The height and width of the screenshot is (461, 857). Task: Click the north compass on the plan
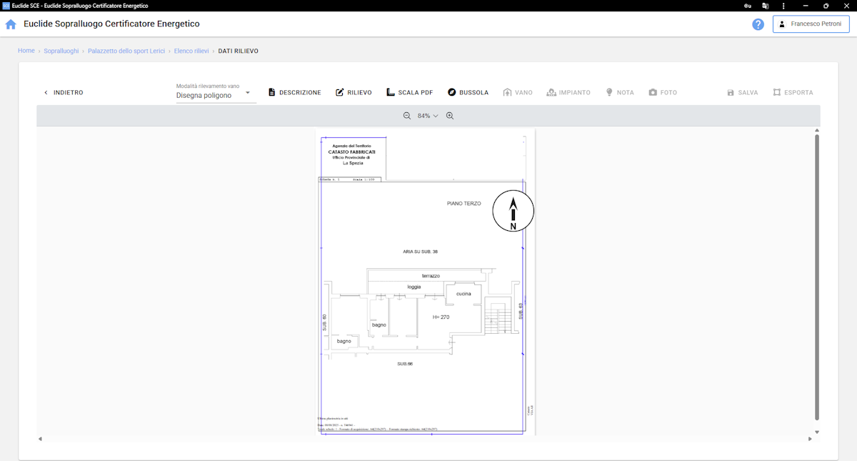pos(513,212)
